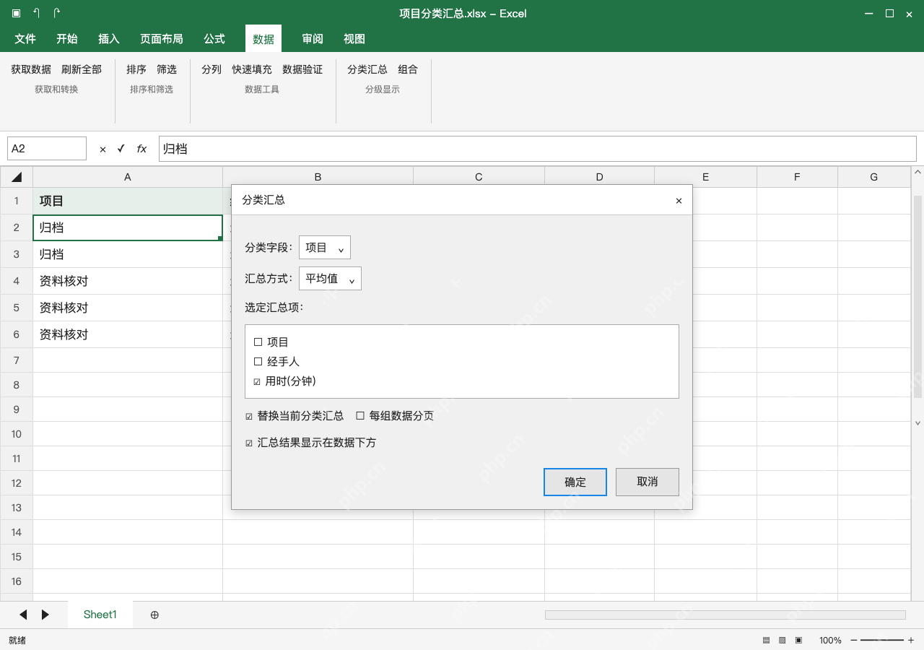This screenshot has height=650, width=924.
Task: Click the formula bar field containing 归档
Action: [x=538, y=149]
